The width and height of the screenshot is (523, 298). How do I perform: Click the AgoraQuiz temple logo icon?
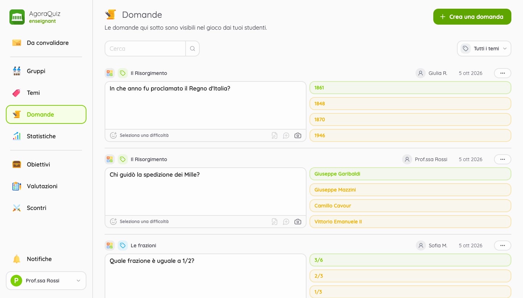(17, 17)
